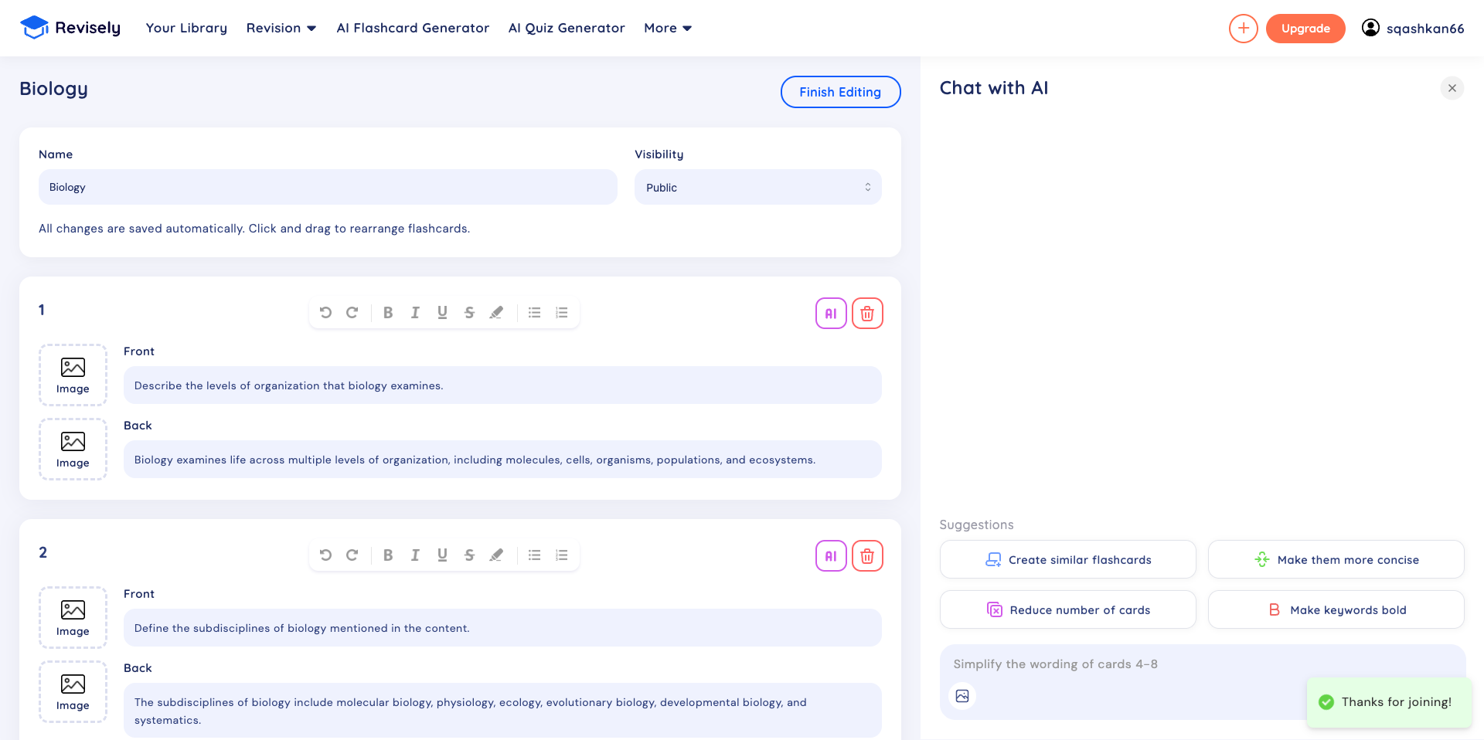Redo edit on flashcard 1 toolbar

352,313
